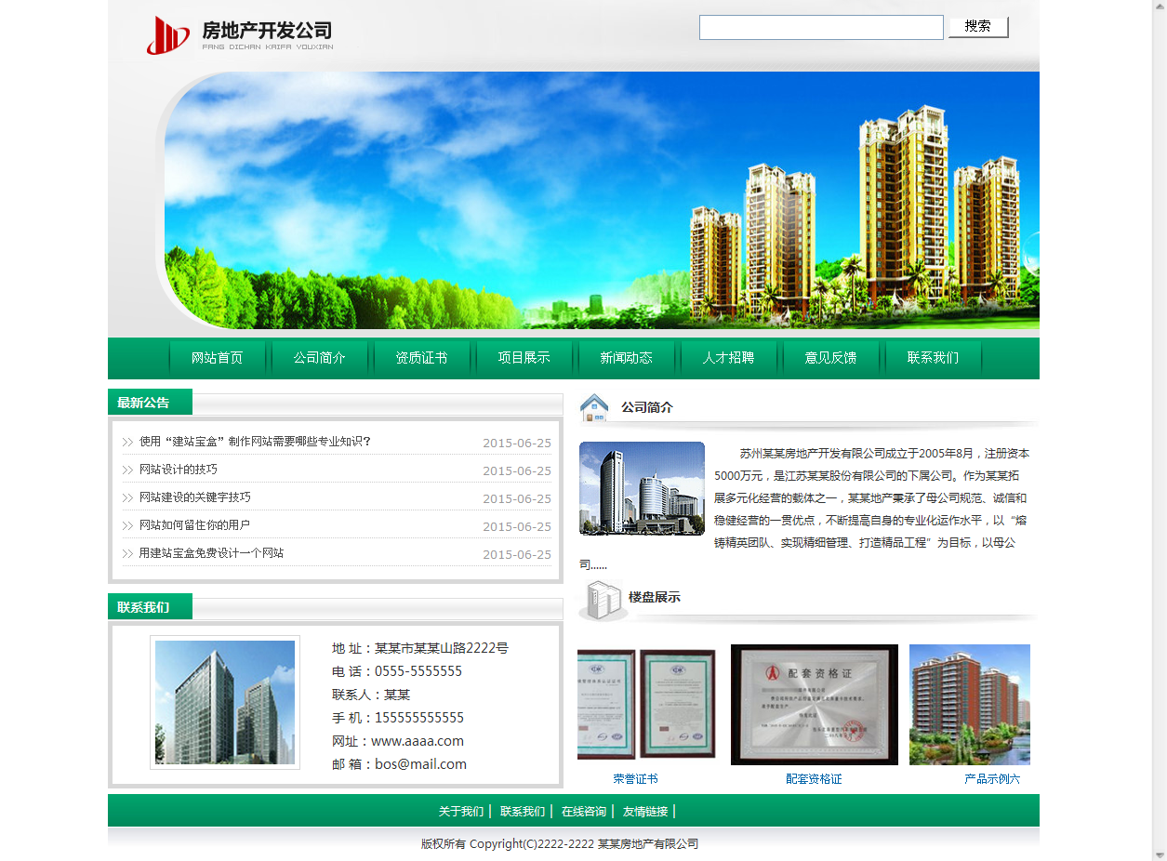Viewport: 1167px width, 861px height.
Task: Click the 友情链接 footer link
Action: point(645,812)
